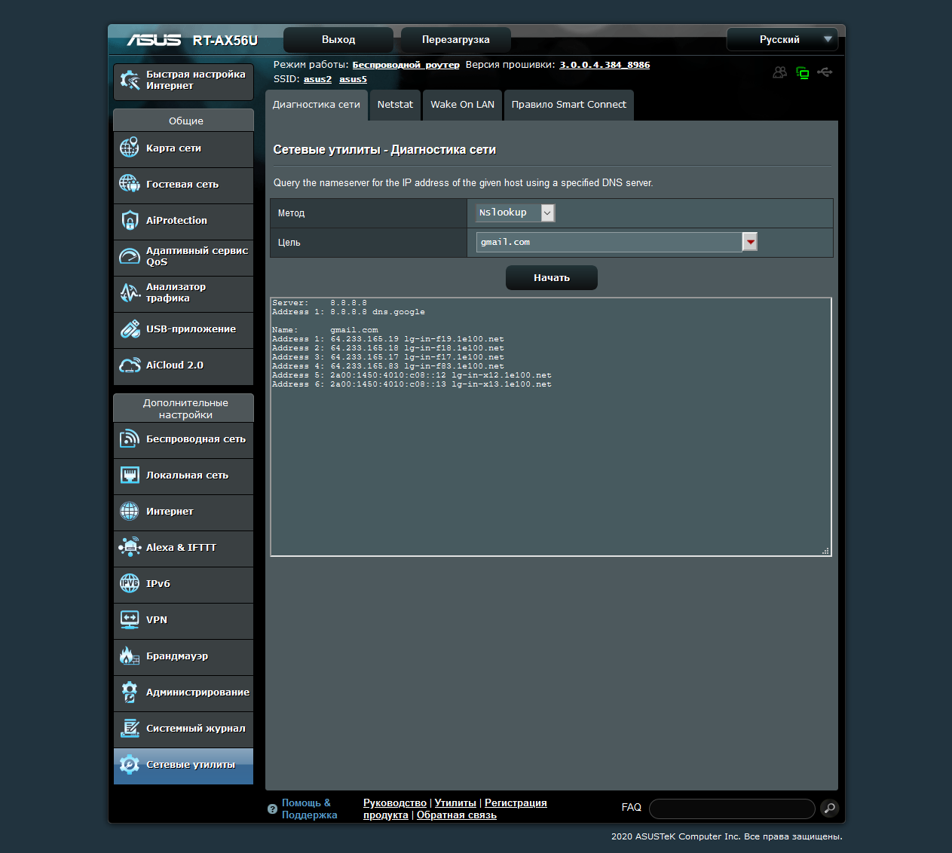Screen dimensions: 952x853
Task: Open Системный журнал menu item
Action: 183,729
